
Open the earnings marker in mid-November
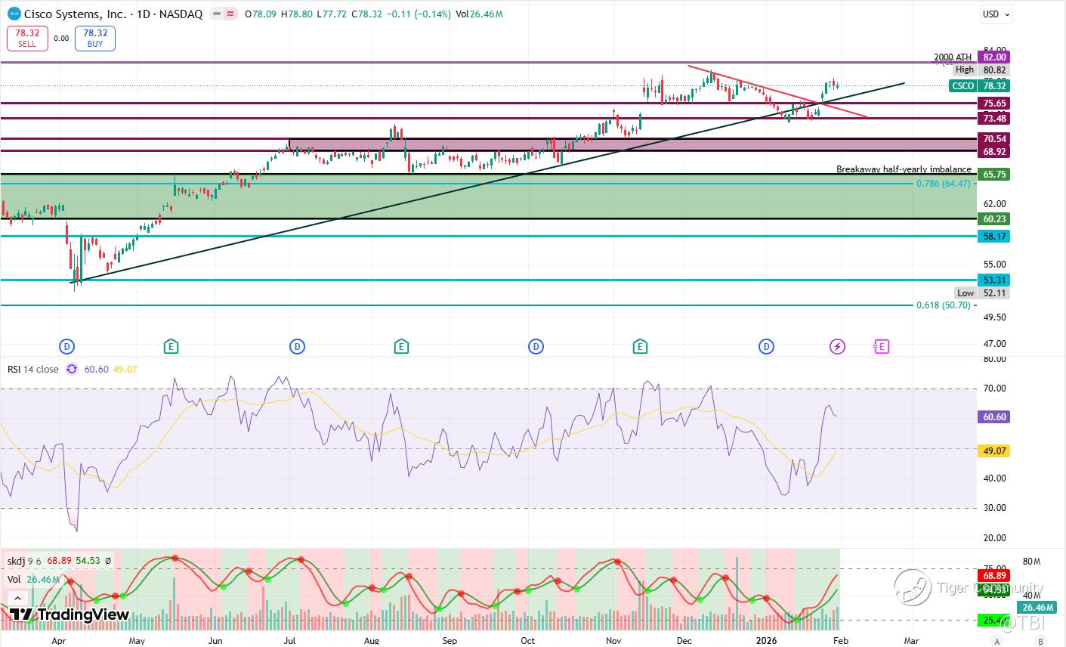click(640, 347)
